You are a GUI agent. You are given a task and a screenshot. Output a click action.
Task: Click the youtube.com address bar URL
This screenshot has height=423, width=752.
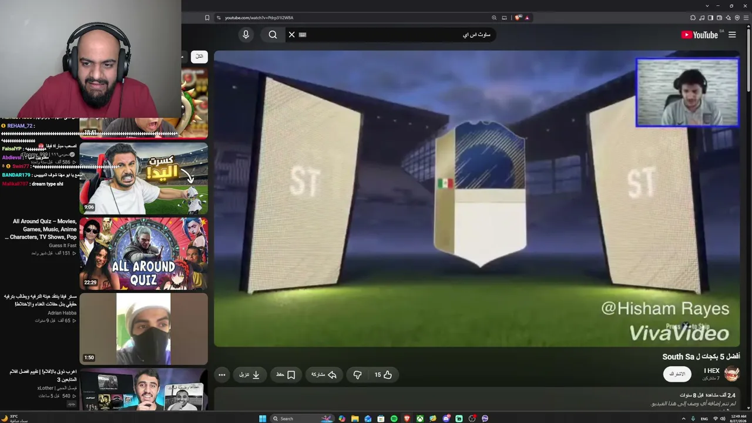(x=259, y=18)
